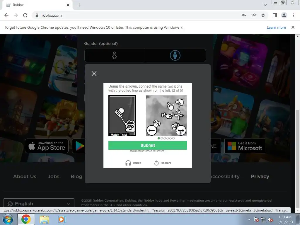Click the muted volume tray icon
The image size is (300, 225).
[x=270, y=219]
